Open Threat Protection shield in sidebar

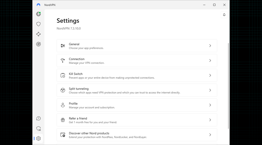click(38, 24)
